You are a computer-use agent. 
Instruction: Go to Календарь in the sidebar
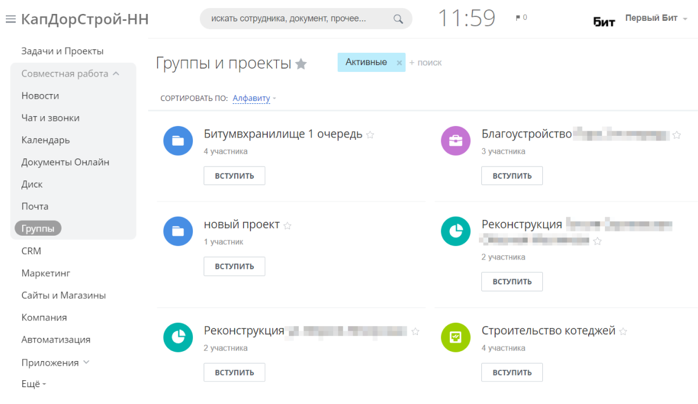coord(45,140)
